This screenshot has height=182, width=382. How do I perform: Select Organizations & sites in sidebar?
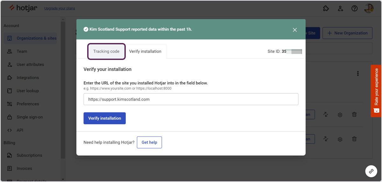[x=30, y=38]
